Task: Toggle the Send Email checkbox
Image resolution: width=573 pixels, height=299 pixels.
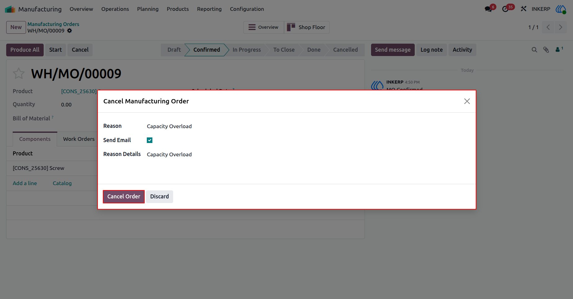Action: [150, 140]
